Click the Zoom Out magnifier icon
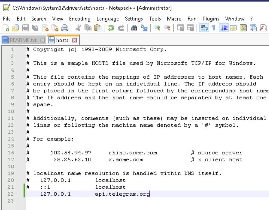 tap(167, 28)
